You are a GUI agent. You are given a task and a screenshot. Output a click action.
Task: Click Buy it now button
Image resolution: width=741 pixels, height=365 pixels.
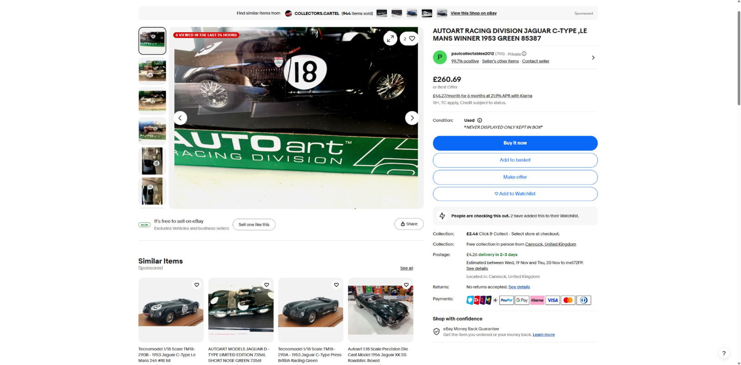[x=515, y=143]
